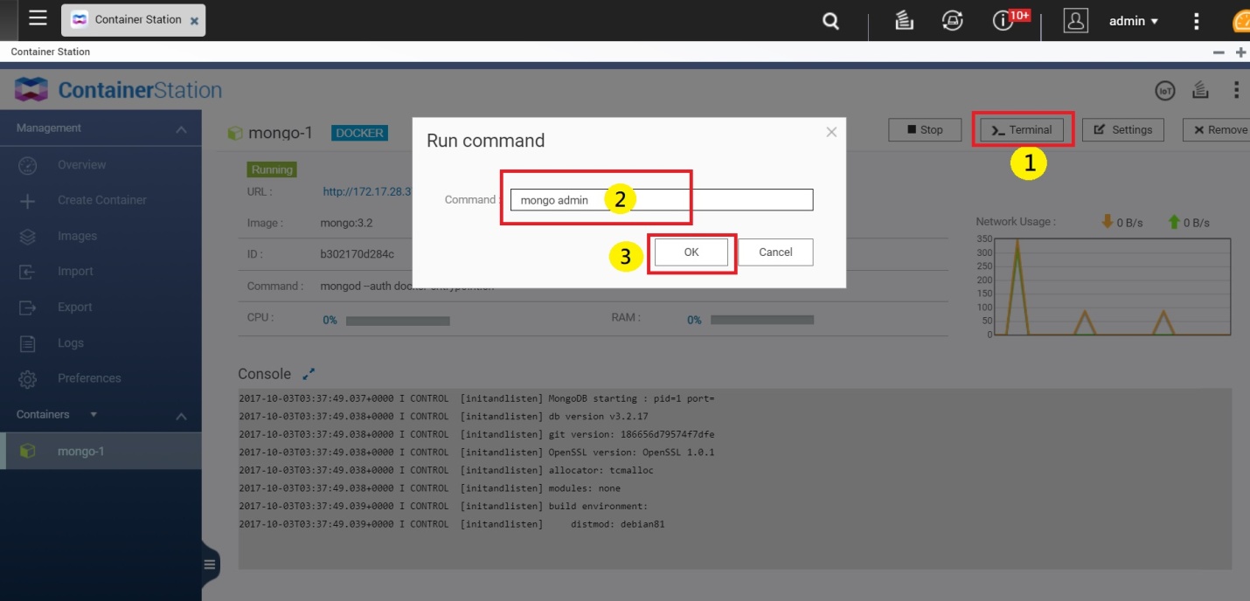Click the Preferences gear icon
The height and width of the screenshot is (601, 1250).
pos(28,379)
